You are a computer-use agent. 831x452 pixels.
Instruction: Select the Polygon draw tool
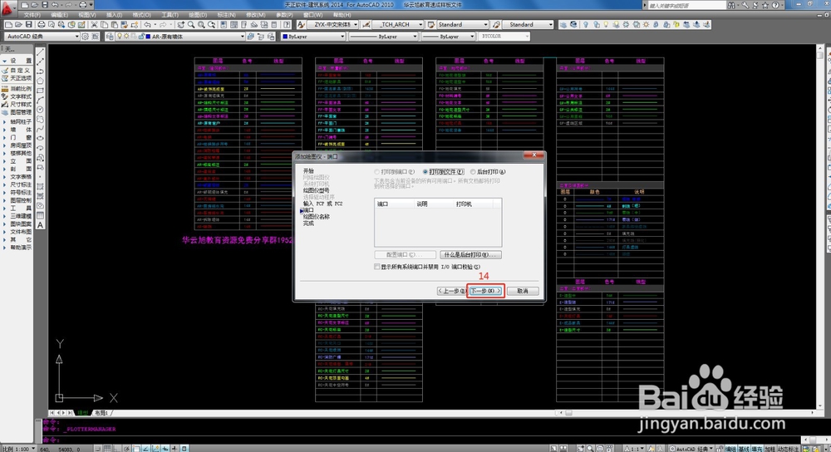tap(40, 81)
